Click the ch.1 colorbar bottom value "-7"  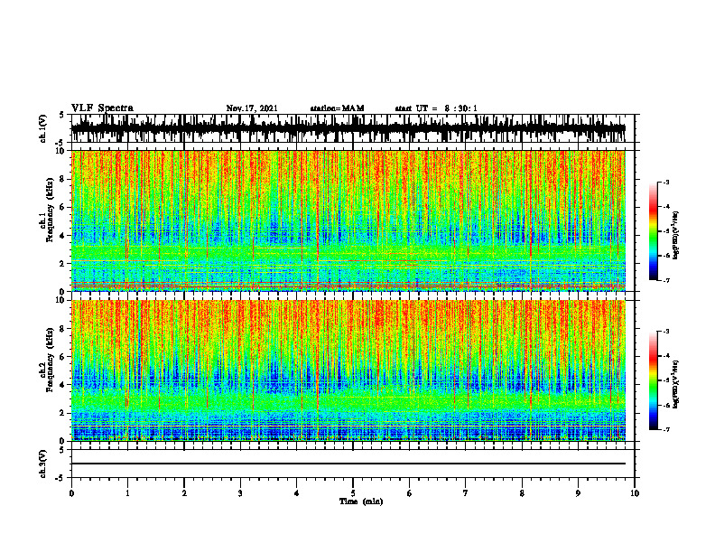(x=666, y=280)
